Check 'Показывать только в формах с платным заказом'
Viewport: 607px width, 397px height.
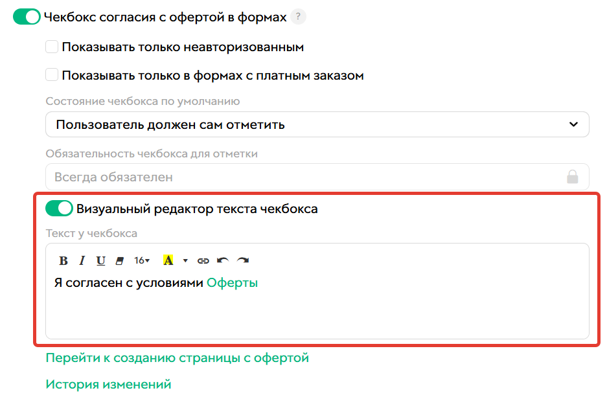point(52,74)
